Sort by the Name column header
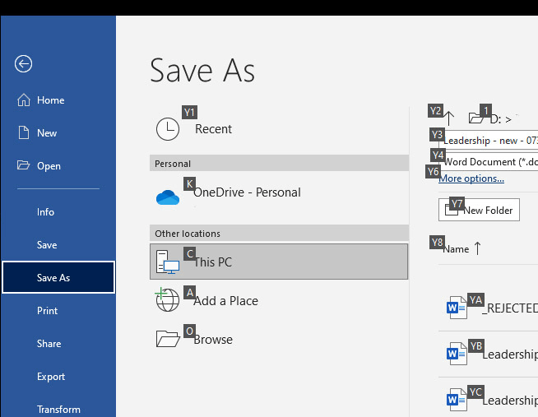 click(x=456, y=249)
